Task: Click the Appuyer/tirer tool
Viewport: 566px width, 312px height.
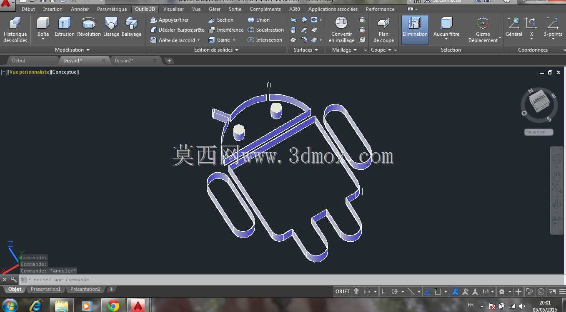Action: click(x=170, y=20)
